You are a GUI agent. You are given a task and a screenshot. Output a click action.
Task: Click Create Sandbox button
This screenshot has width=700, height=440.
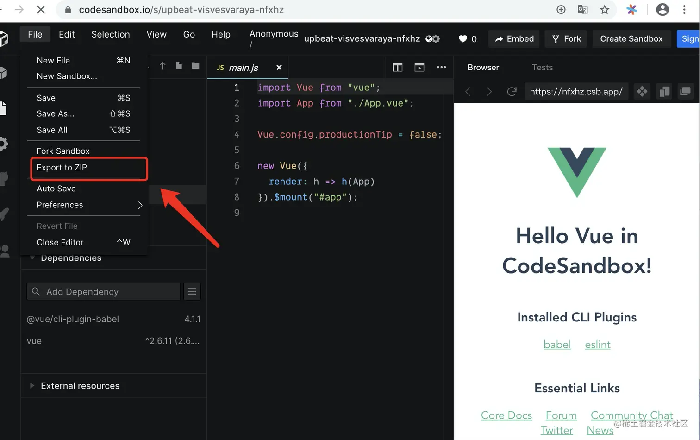pyautogui.click(x=631, y=39)
